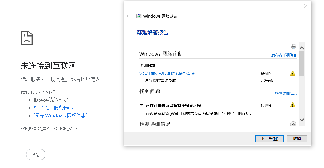Click ERR_PROXY_CONNECTION_FAILED error code text
Image resolution: width=324 pixels, height=168 pixels.
point(51,129)
